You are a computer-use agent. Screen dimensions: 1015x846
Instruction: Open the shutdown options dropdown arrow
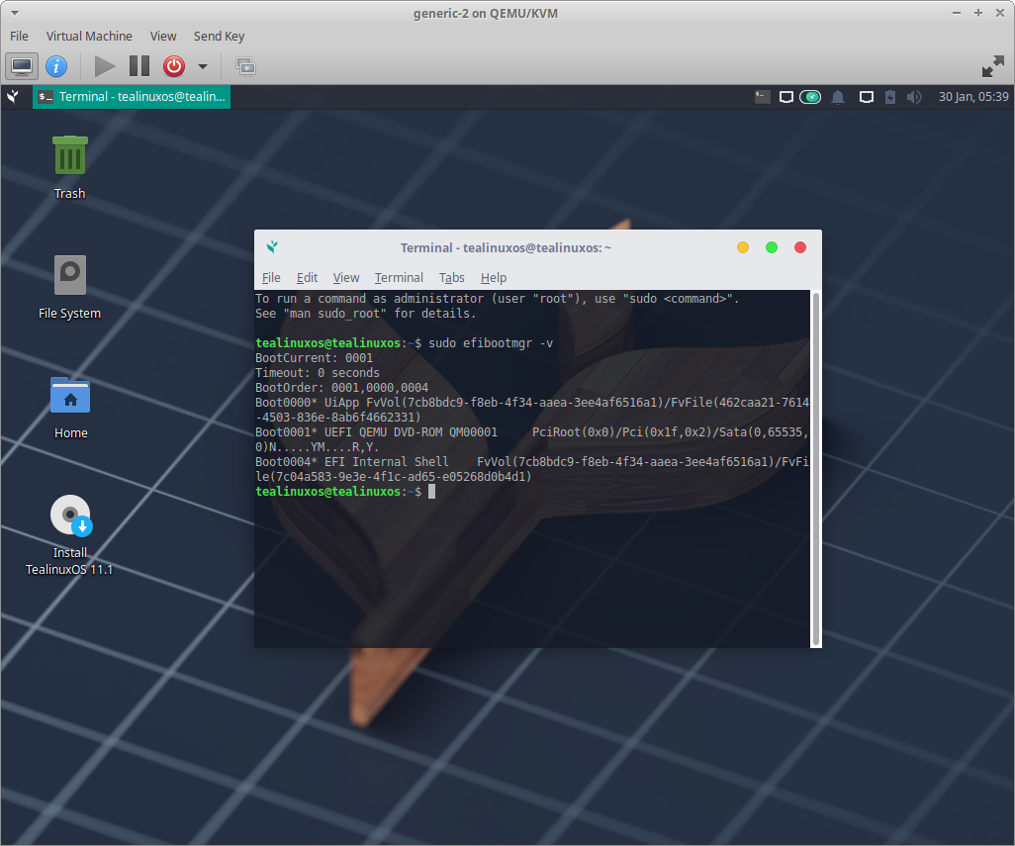click(203, 66)
